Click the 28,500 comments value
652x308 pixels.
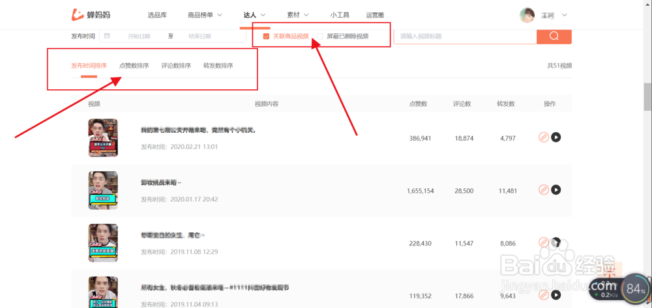464,191
